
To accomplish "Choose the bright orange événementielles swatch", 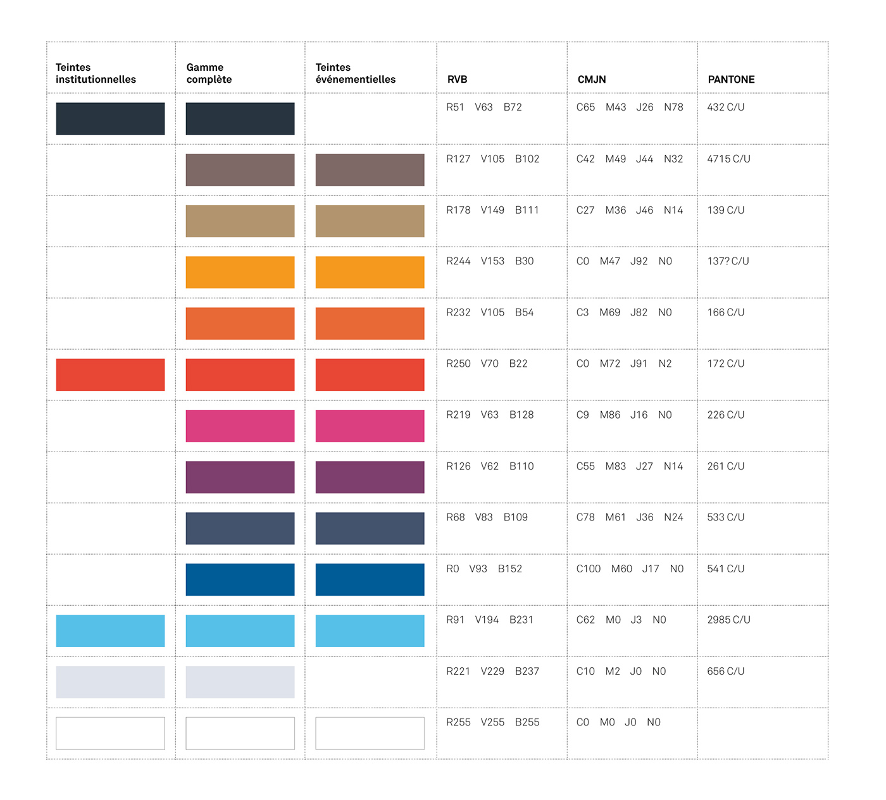I will (370, 272).
